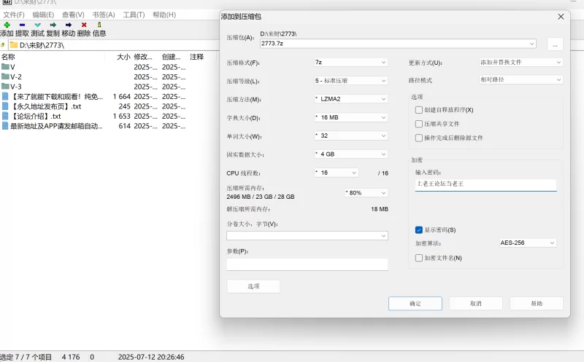This screenshot has height=362, width=584.
Task: Click the Test (测试) toolbar icon
Action: [38, 25]
